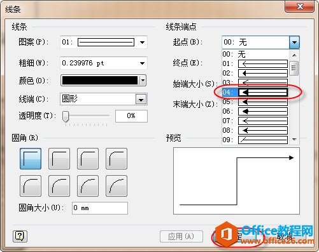Choose the most rounded corner style

pos(117,186)
